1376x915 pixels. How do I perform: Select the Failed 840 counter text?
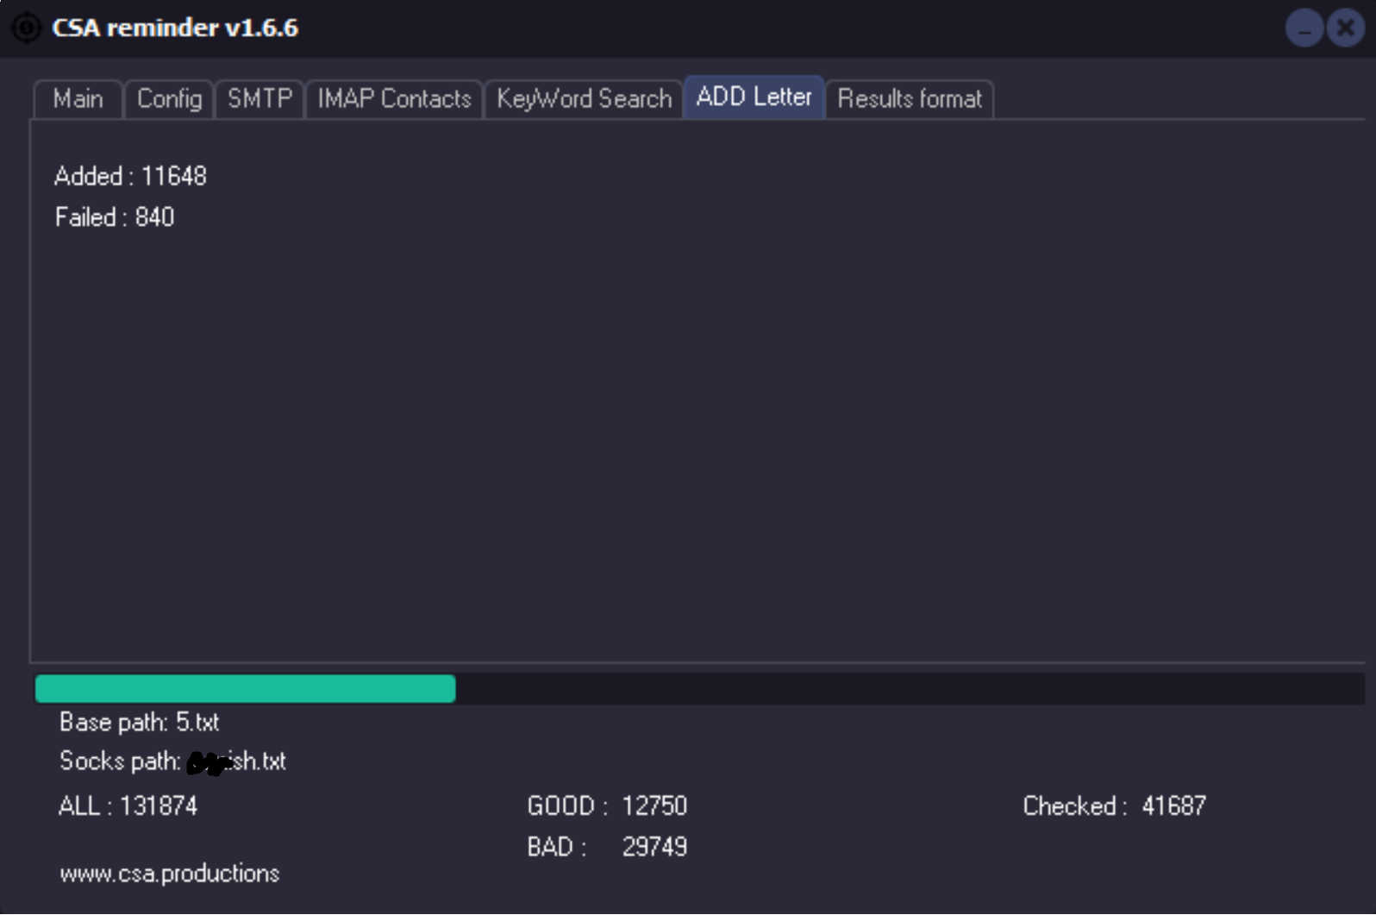point(115,217)
